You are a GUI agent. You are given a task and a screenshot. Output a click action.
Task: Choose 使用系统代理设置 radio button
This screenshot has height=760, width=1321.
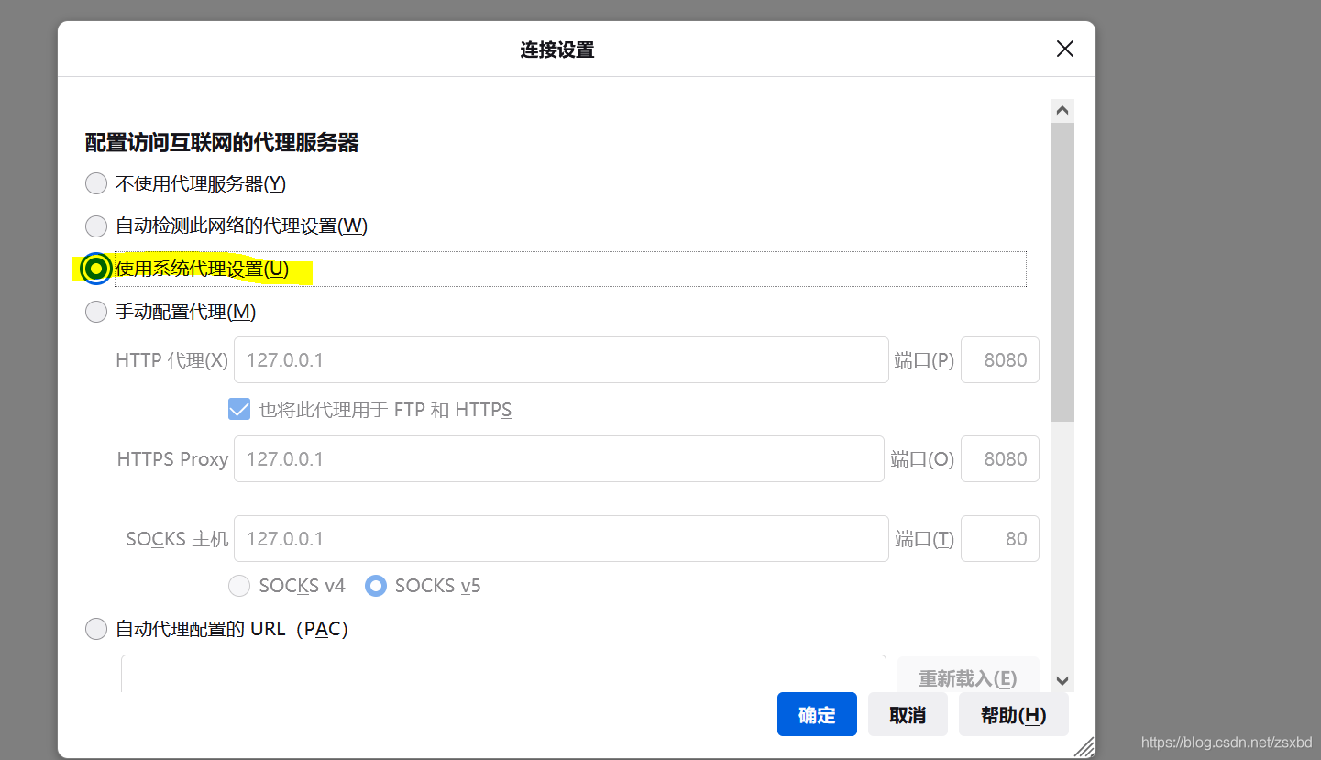click(96, 269)
